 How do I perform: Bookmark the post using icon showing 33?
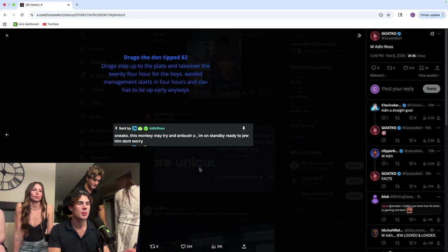(x=424, y=68)
